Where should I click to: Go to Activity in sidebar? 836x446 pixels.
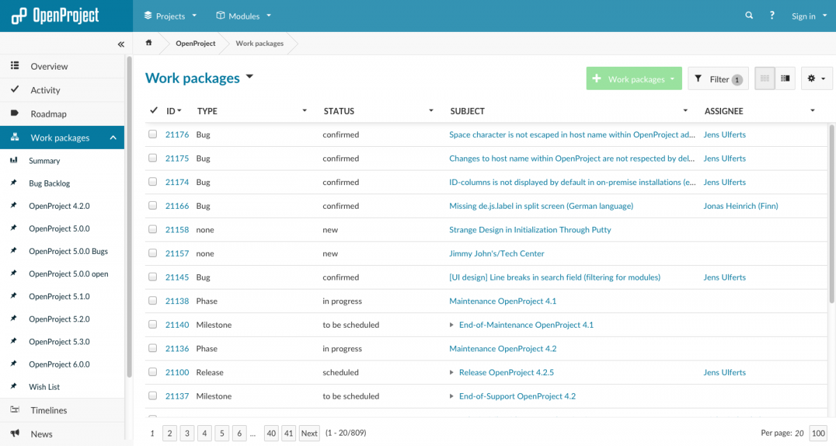(x=45, y=90)
